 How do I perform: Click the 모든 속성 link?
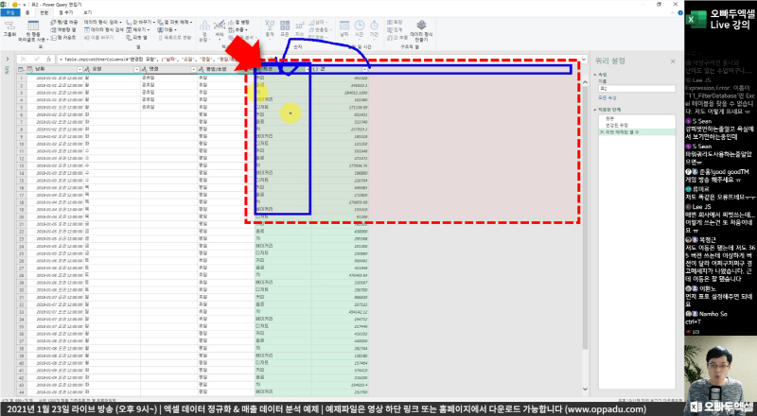[605, 96]
